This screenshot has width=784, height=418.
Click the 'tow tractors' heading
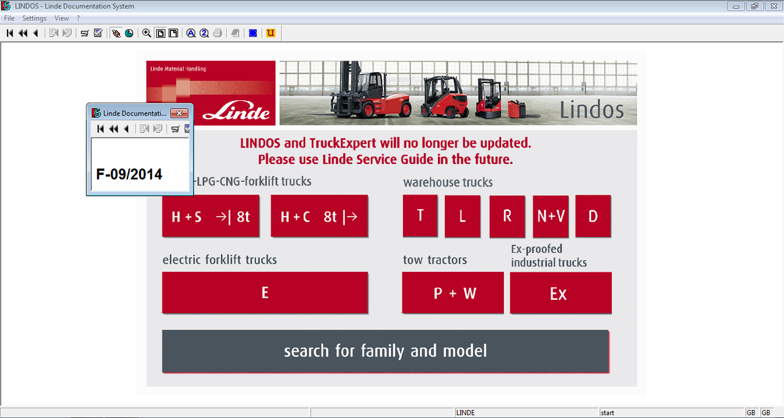pos(435,260)
